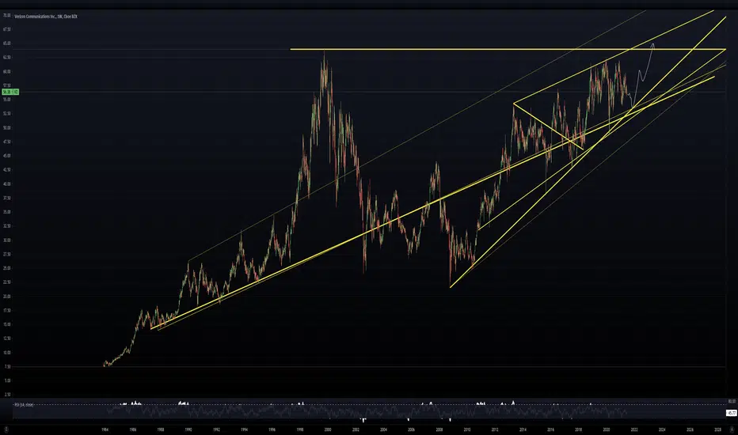
Task: Click the 10.00 price axis label
Action: tap(6, 353)
